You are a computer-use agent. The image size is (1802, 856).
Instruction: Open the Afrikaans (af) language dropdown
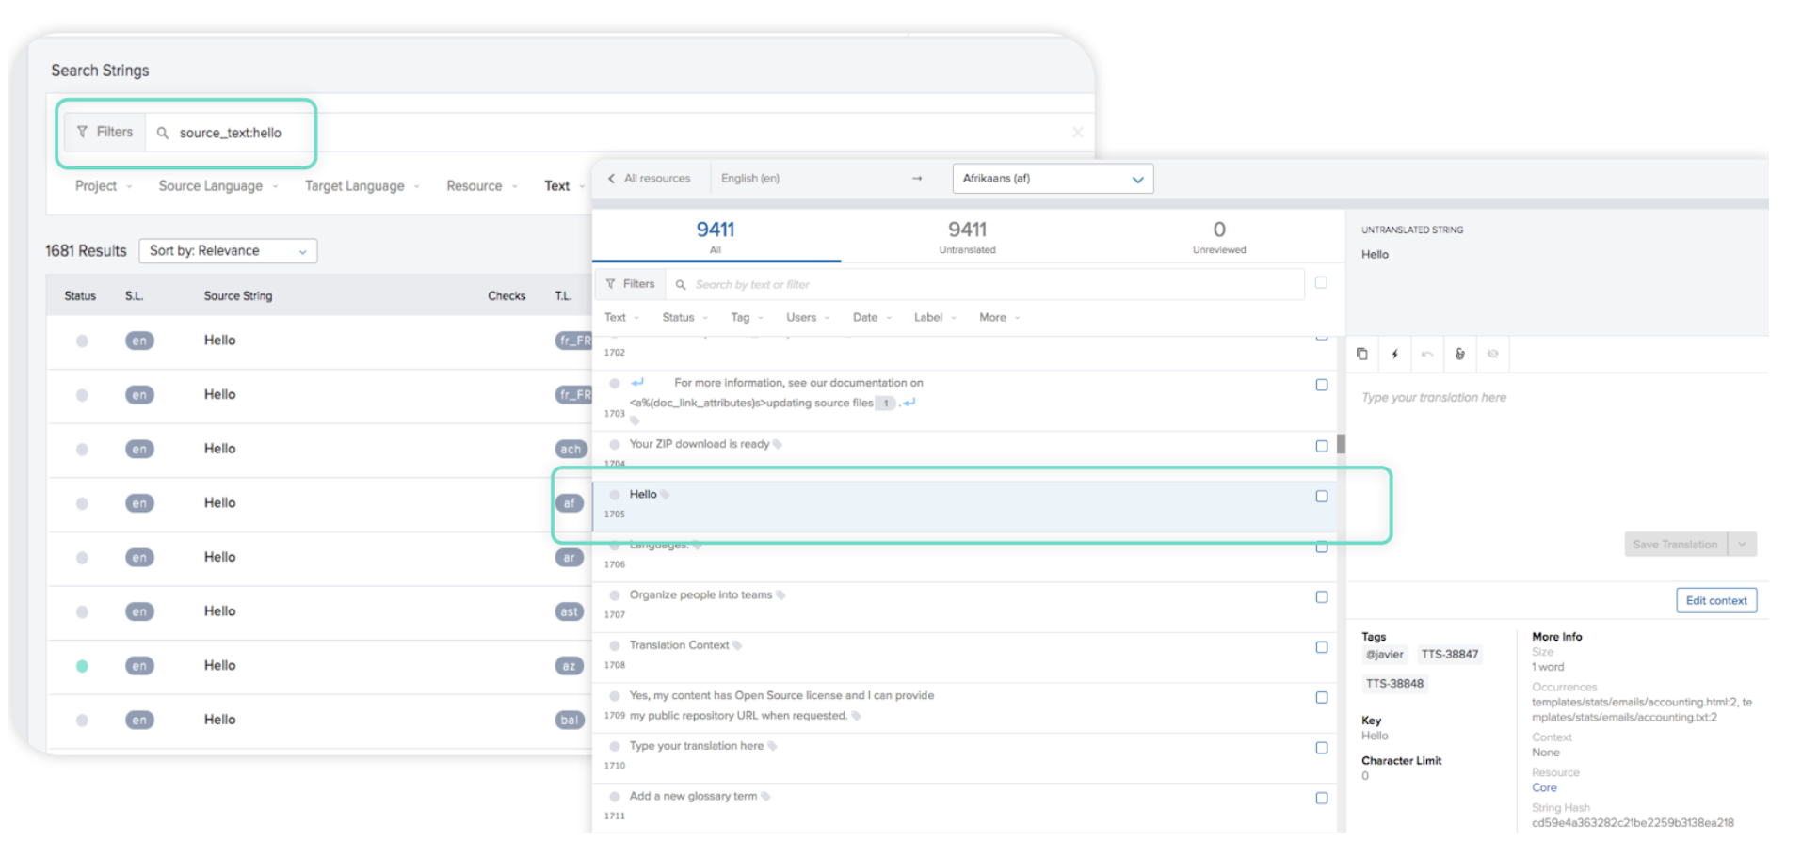click(x=1053, y=179)
